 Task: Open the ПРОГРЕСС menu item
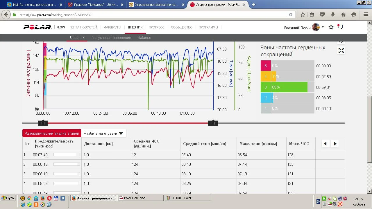[156, 27]
